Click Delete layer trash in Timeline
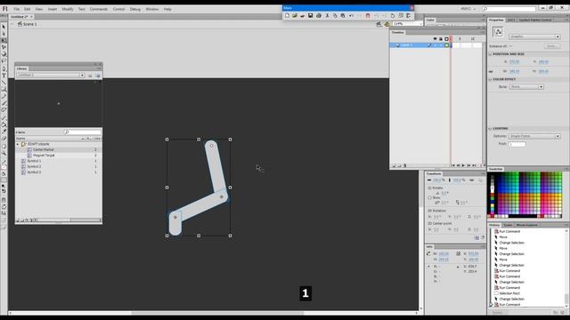Screen dimensions: 570x320 (x=405, y=166)
